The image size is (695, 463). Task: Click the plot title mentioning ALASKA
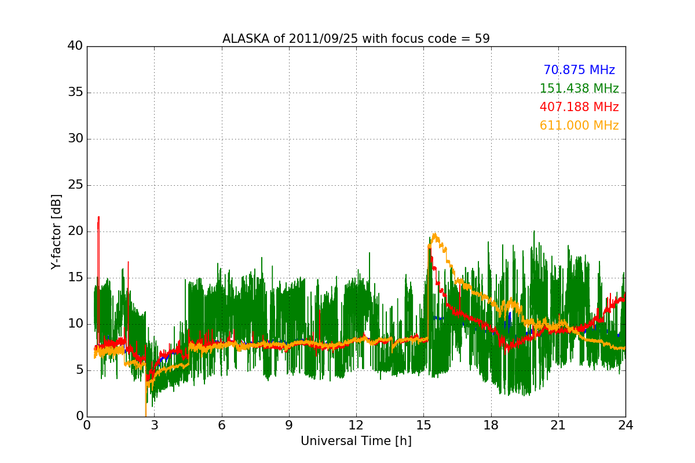356,39
